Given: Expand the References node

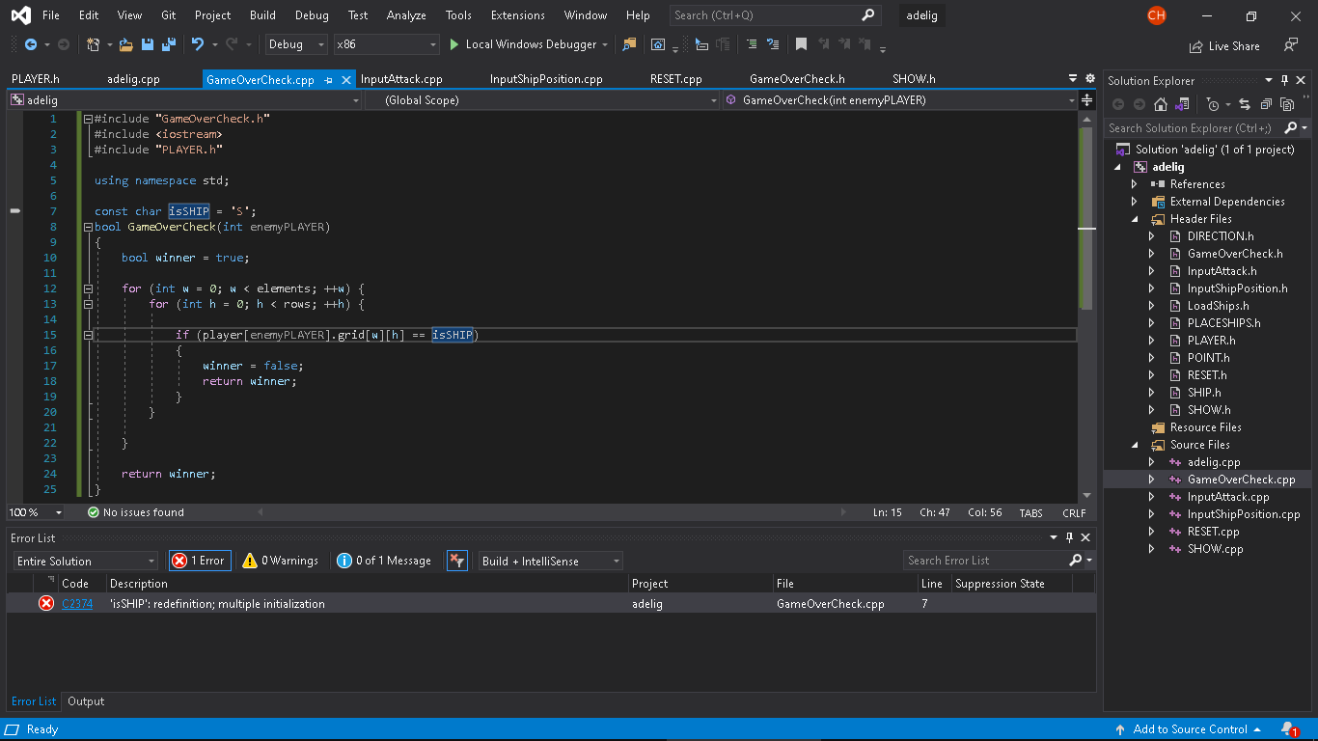Looking at the screenshot, I should pos(1134,184).
